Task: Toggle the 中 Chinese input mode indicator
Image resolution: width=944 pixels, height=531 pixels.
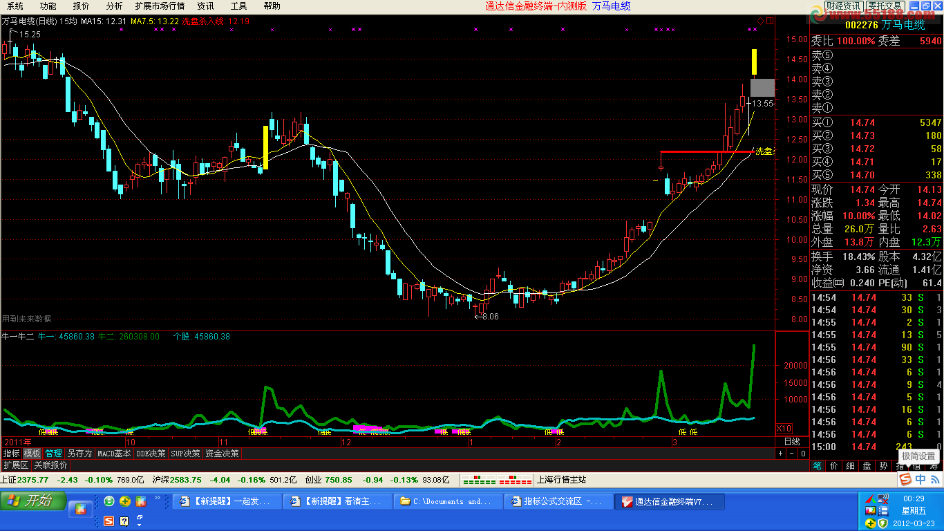Action: (x=921, y=479)
